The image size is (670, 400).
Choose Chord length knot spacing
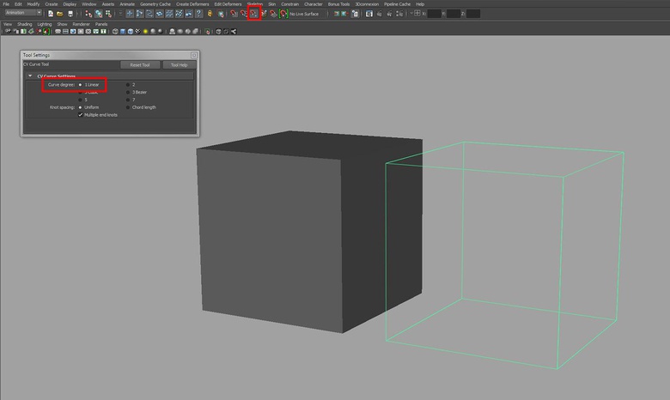(128, 107)
